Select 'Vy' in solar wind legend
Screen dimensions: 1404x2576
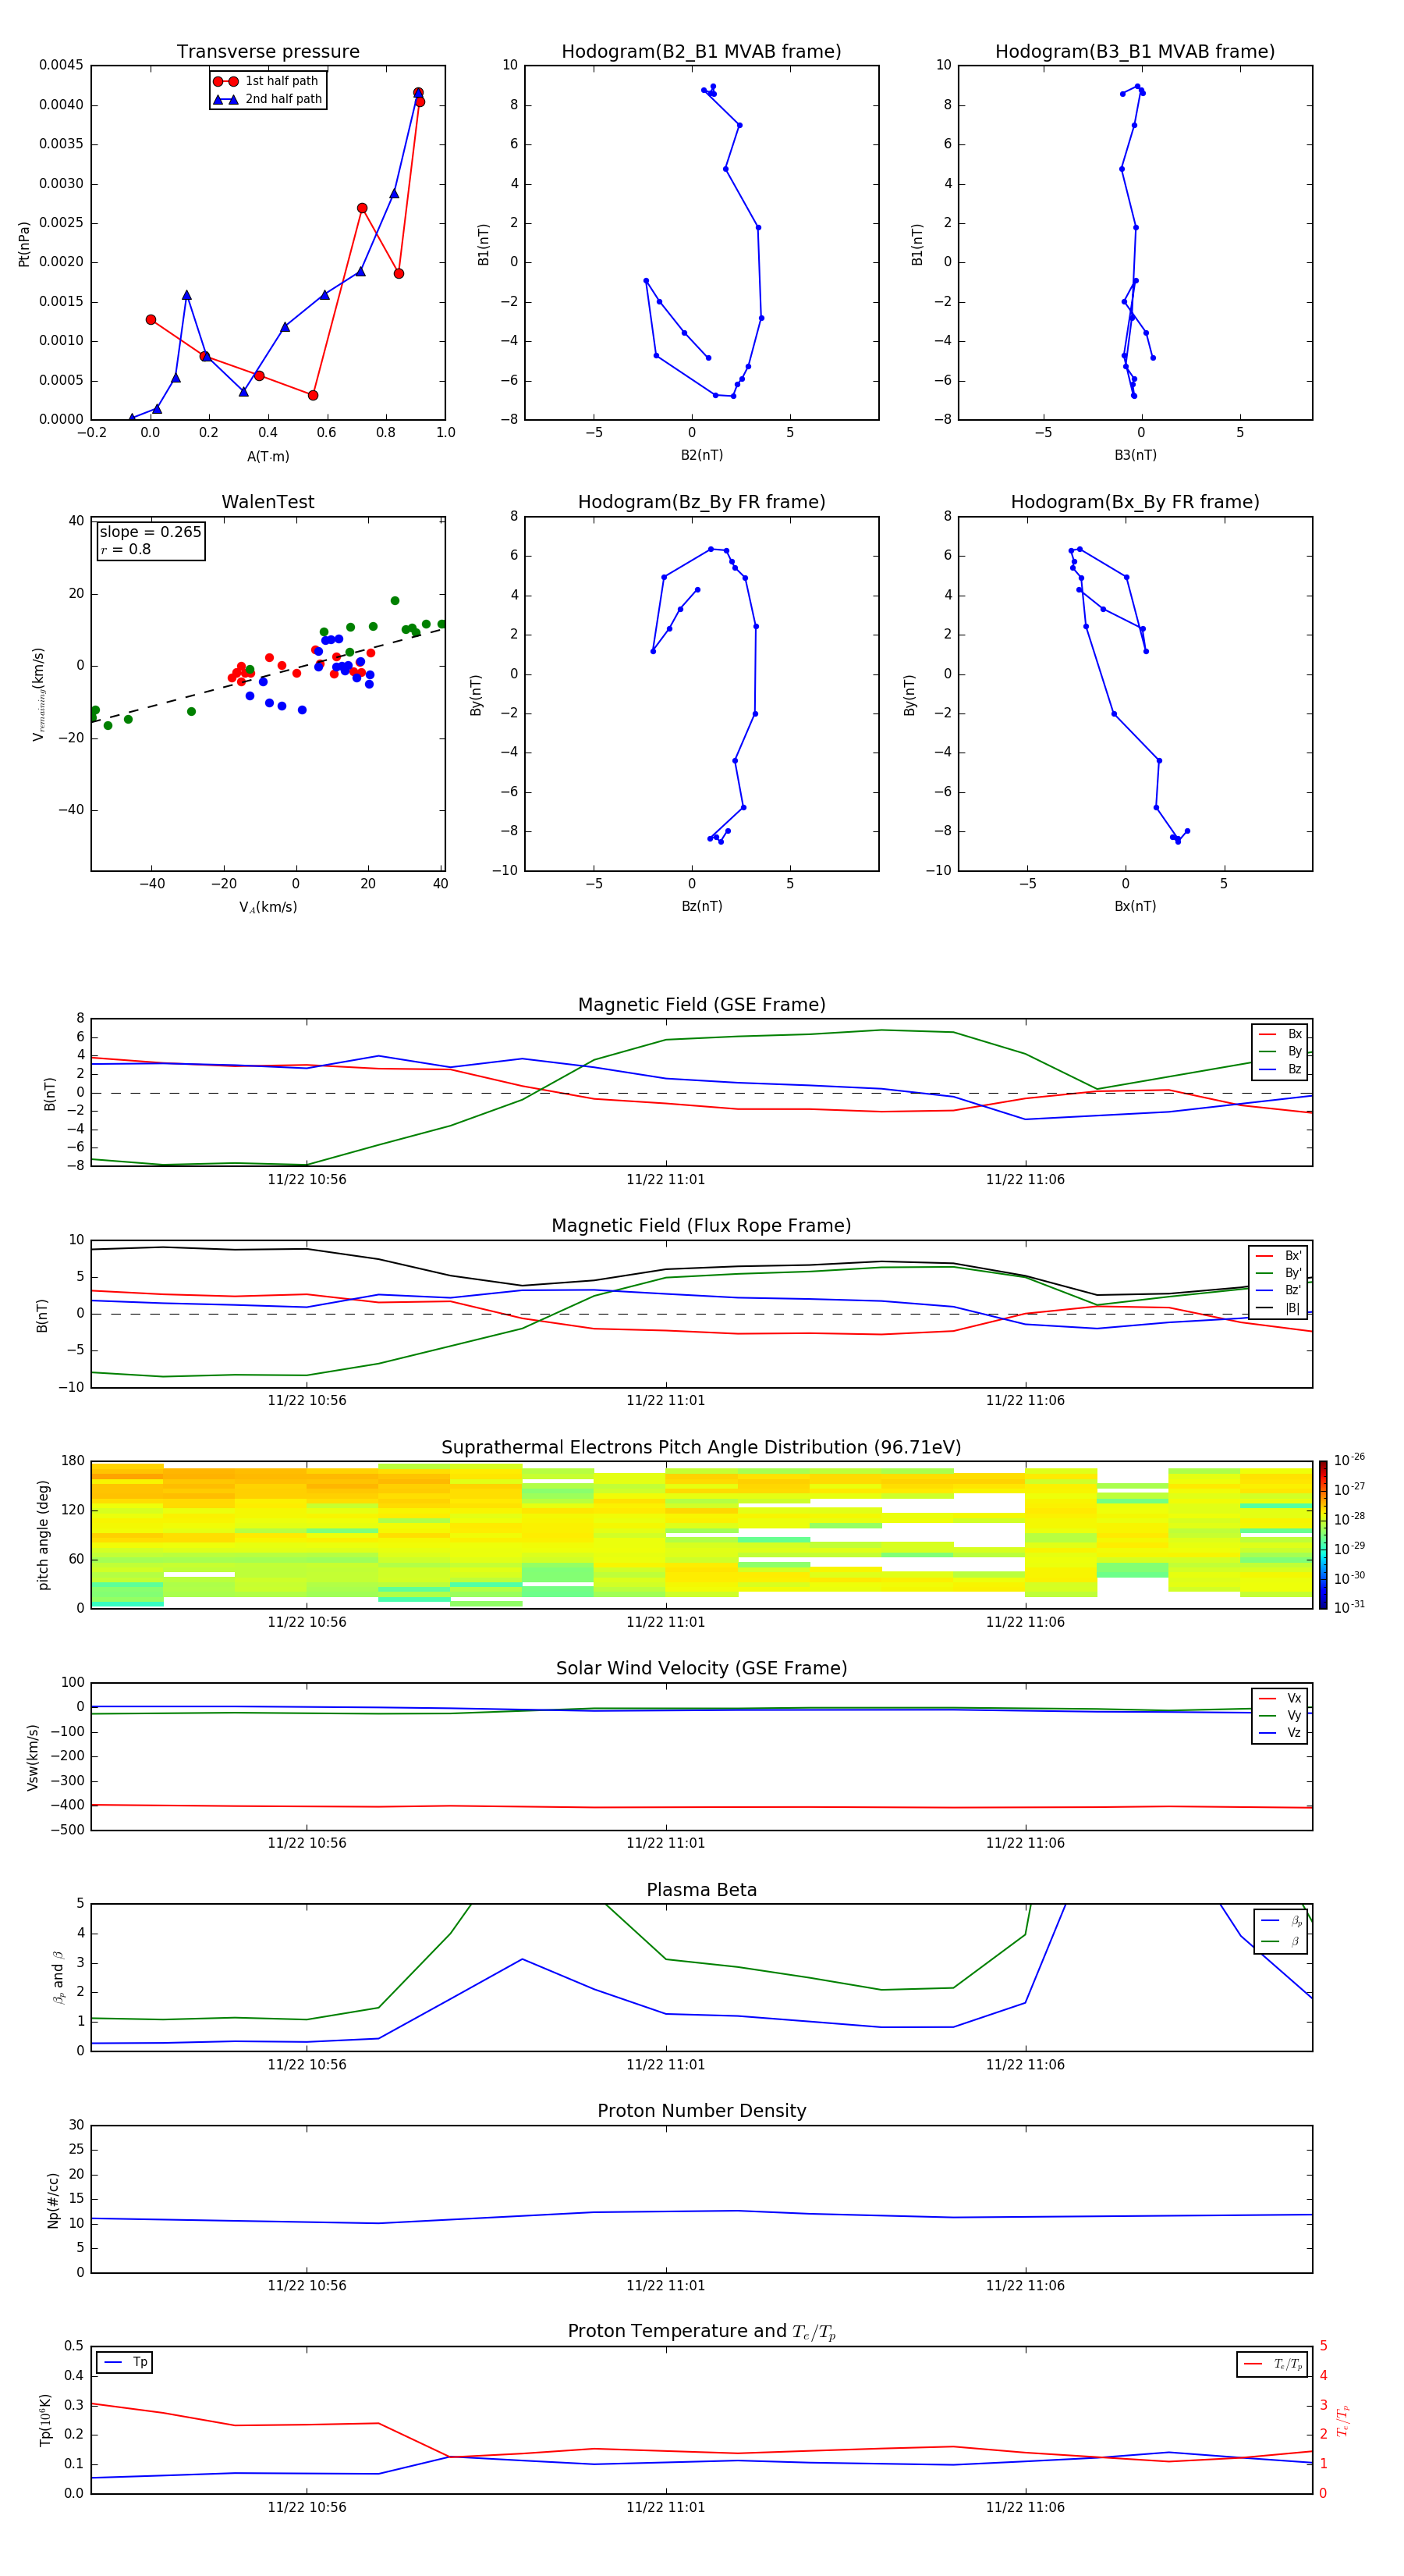tap(1280, 1716)
